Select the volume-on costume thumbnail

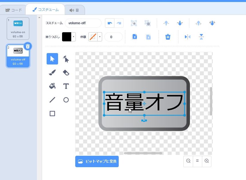[18, 28]
